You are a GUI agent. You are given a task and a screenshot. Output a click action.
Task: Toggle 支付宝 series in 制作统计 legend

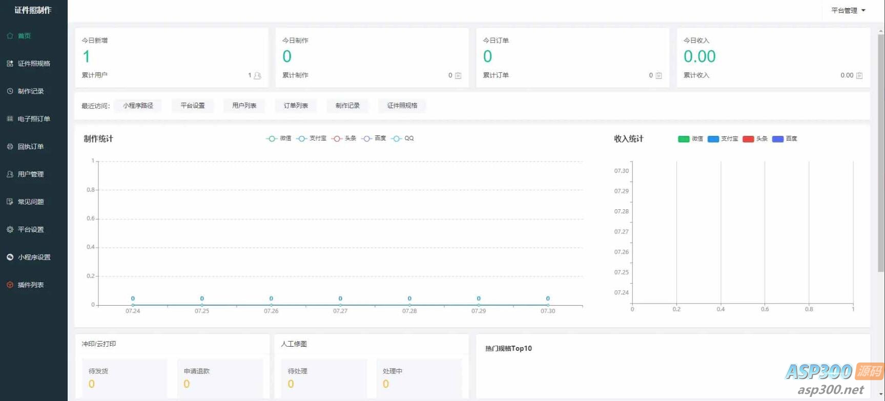tap(311, 138)
